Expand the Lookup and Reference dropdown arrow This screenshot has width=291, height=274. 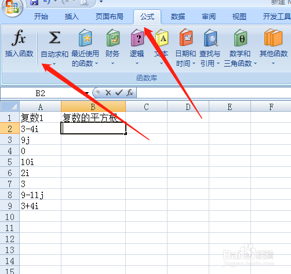218,63
